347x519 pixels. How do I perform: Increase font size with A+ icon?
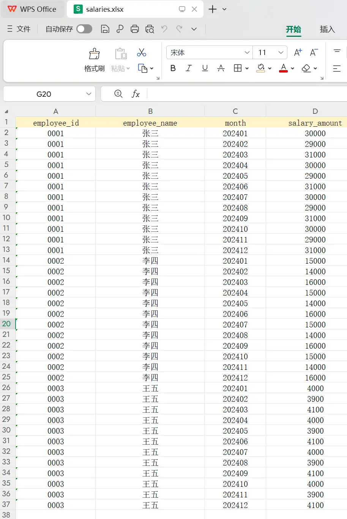pyautogui.click(x=298, y=52)
